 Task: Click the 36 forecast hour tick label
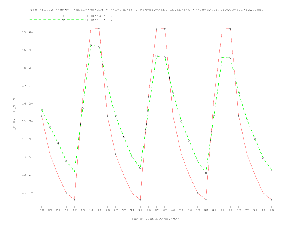click(x=140, y=210)
